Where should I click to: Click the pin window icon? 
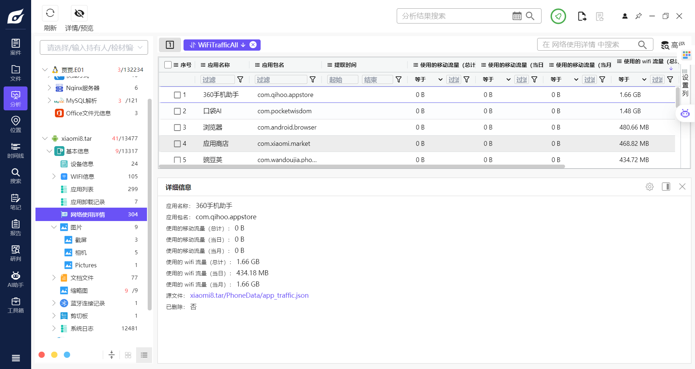tap(639, 16)
